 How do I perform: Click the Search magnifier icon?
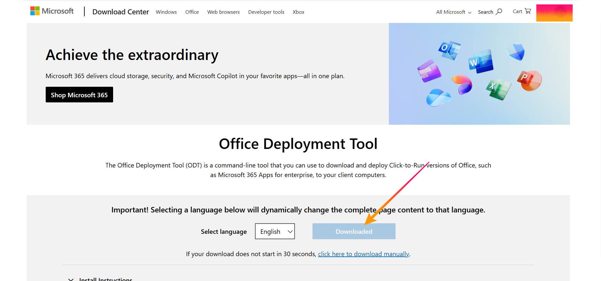[499, 12]
